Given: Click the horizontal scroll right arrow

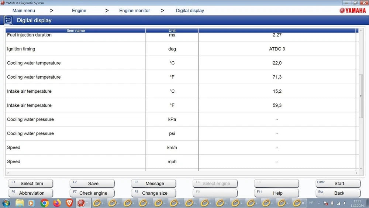Looking at the screenshot, I should click(356, 173).
